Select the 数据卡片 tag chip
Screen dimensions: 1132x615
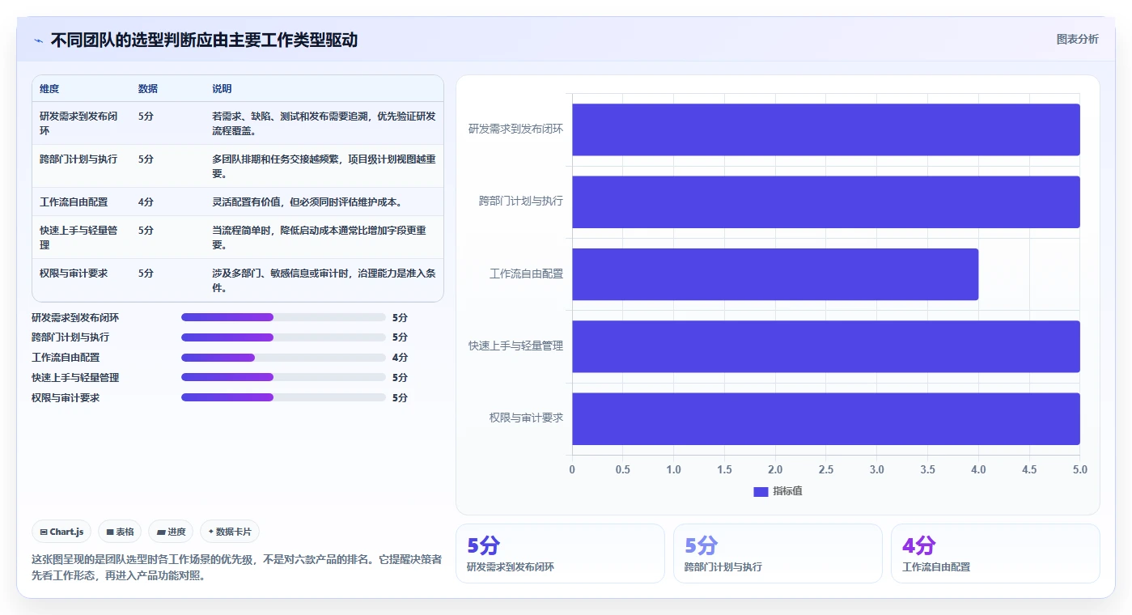coord(230,532)
